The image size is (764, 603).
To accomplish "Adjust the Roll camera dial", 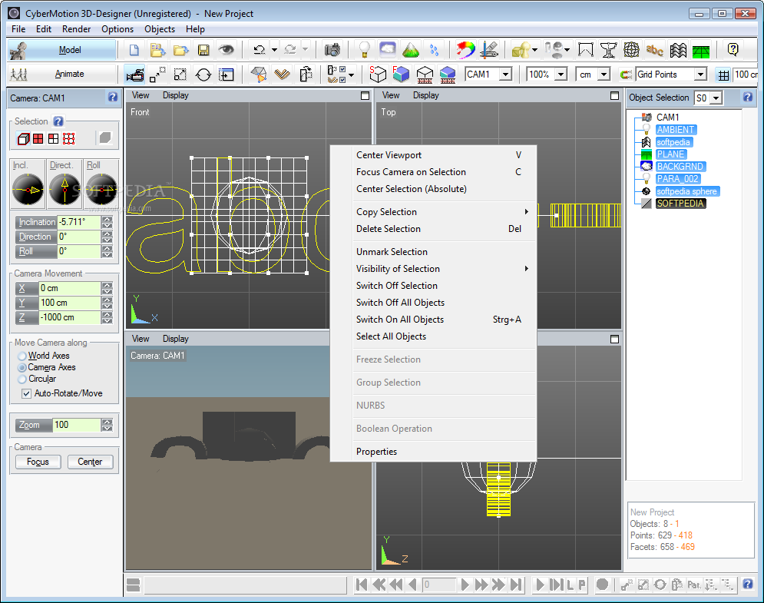I will point(101,189).
